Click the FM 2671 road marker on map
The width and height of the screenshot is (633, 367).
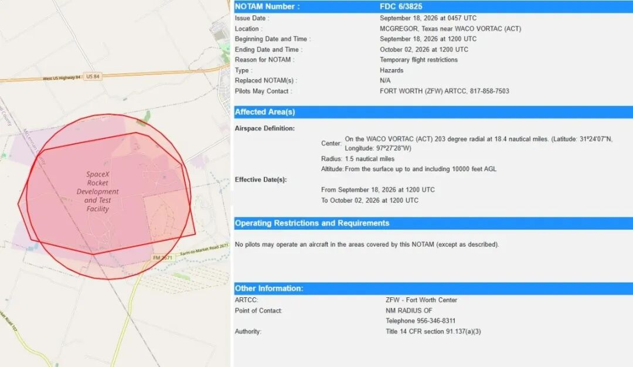[162, 257]
